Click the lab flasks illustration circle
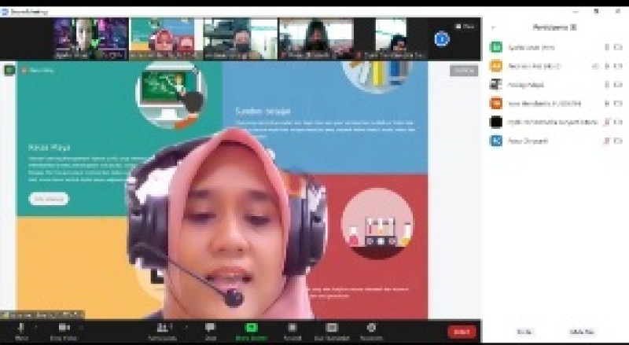Viewport: 629px width, 345px height. [377, 223]
